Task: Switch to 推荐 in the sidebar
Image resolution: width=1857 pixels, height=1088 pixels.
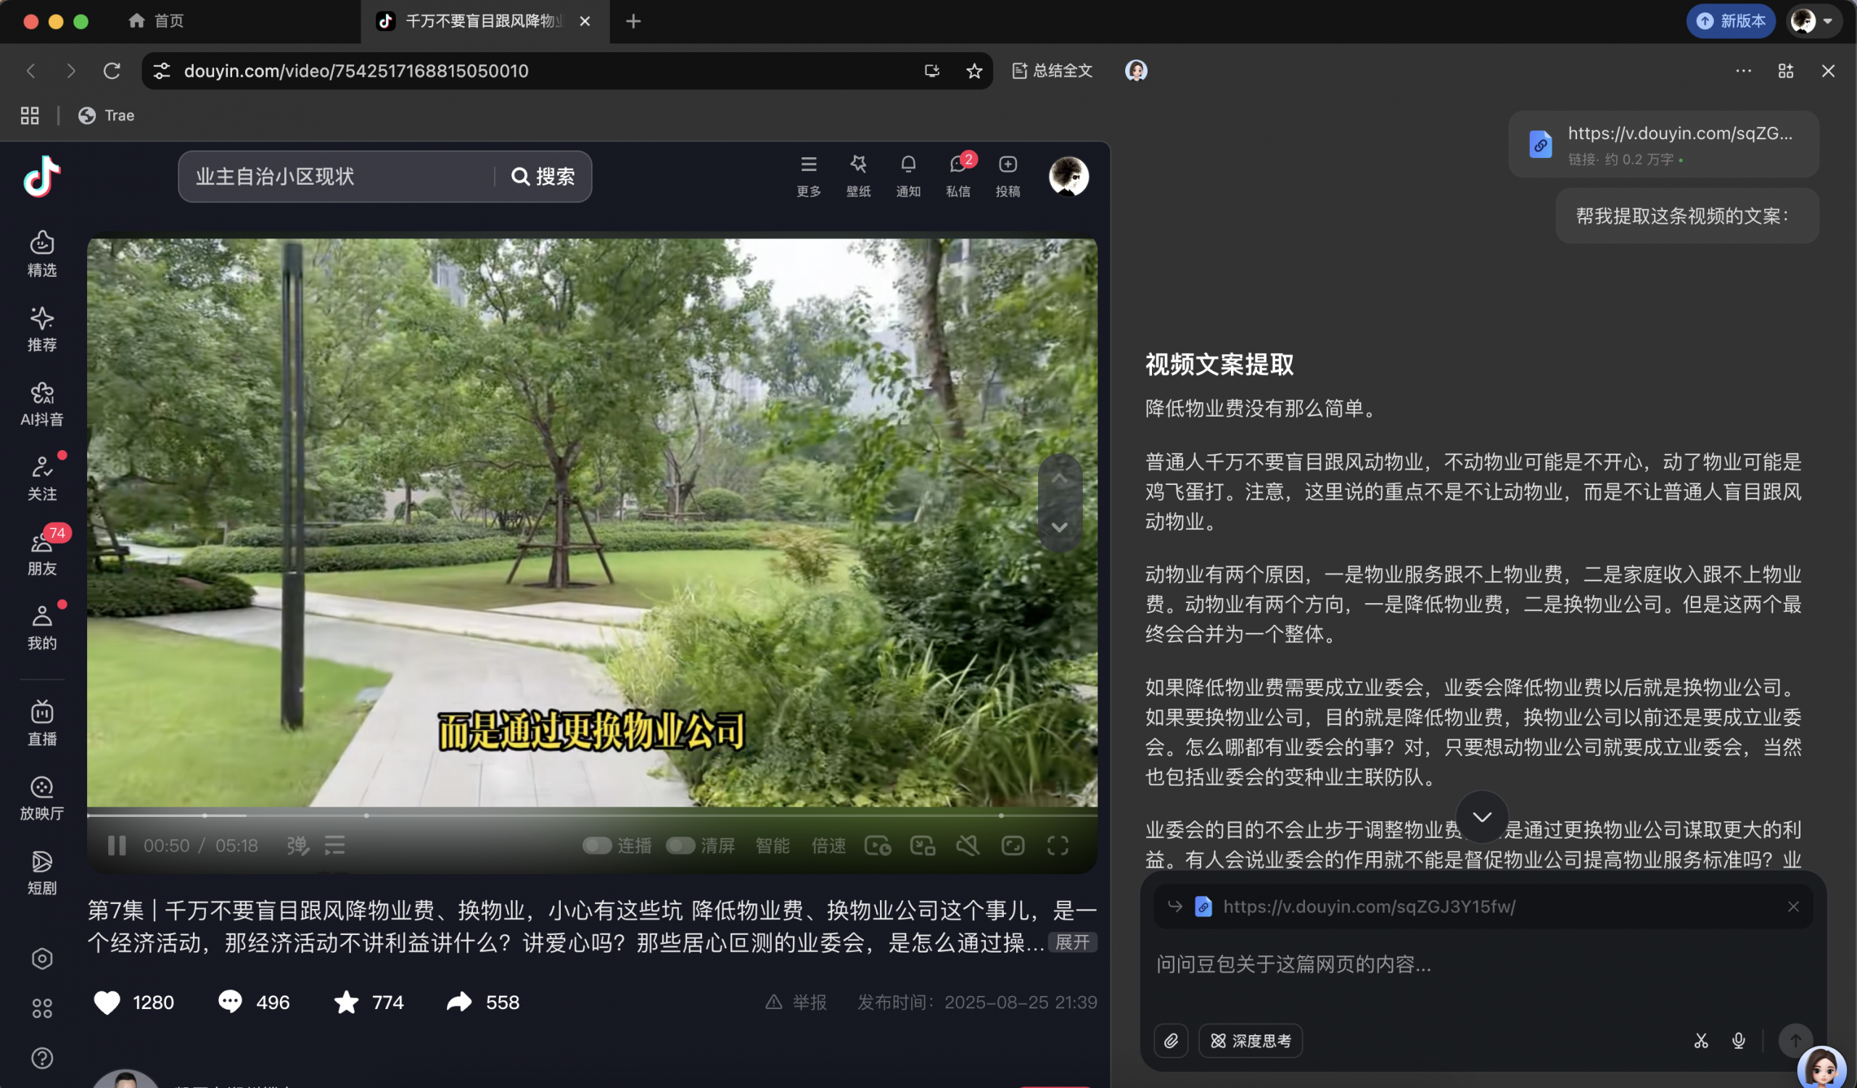Action: 42,329
